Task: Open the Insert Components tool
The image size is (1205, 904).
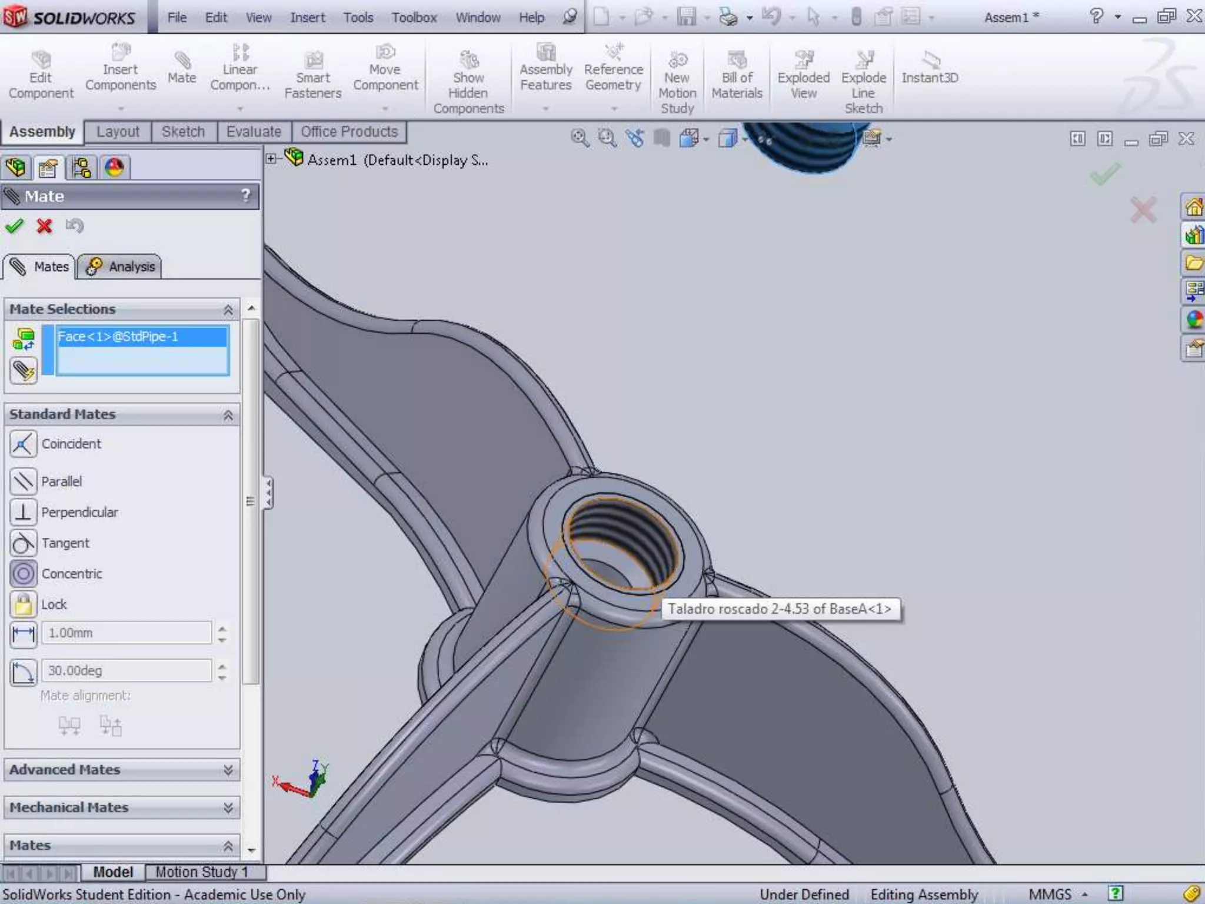Action: (x=121, y=69)
